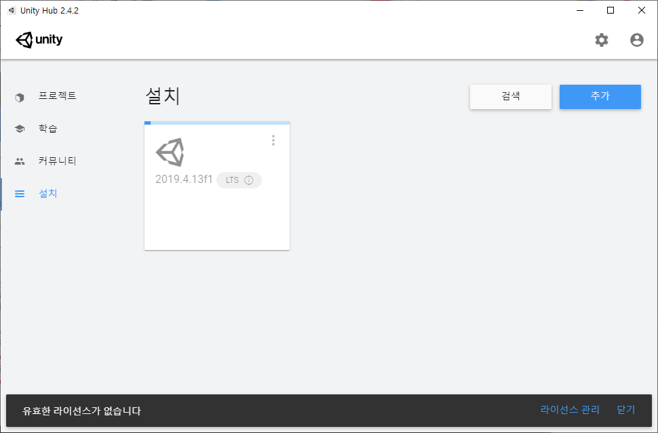The width and height of the screenshot is (658, 433).
Task: Click the Unity Hub title bar icon
Action: (x=12, y=10)
